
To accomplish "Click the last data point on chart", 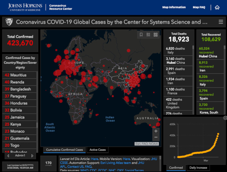I will point(218,134).
